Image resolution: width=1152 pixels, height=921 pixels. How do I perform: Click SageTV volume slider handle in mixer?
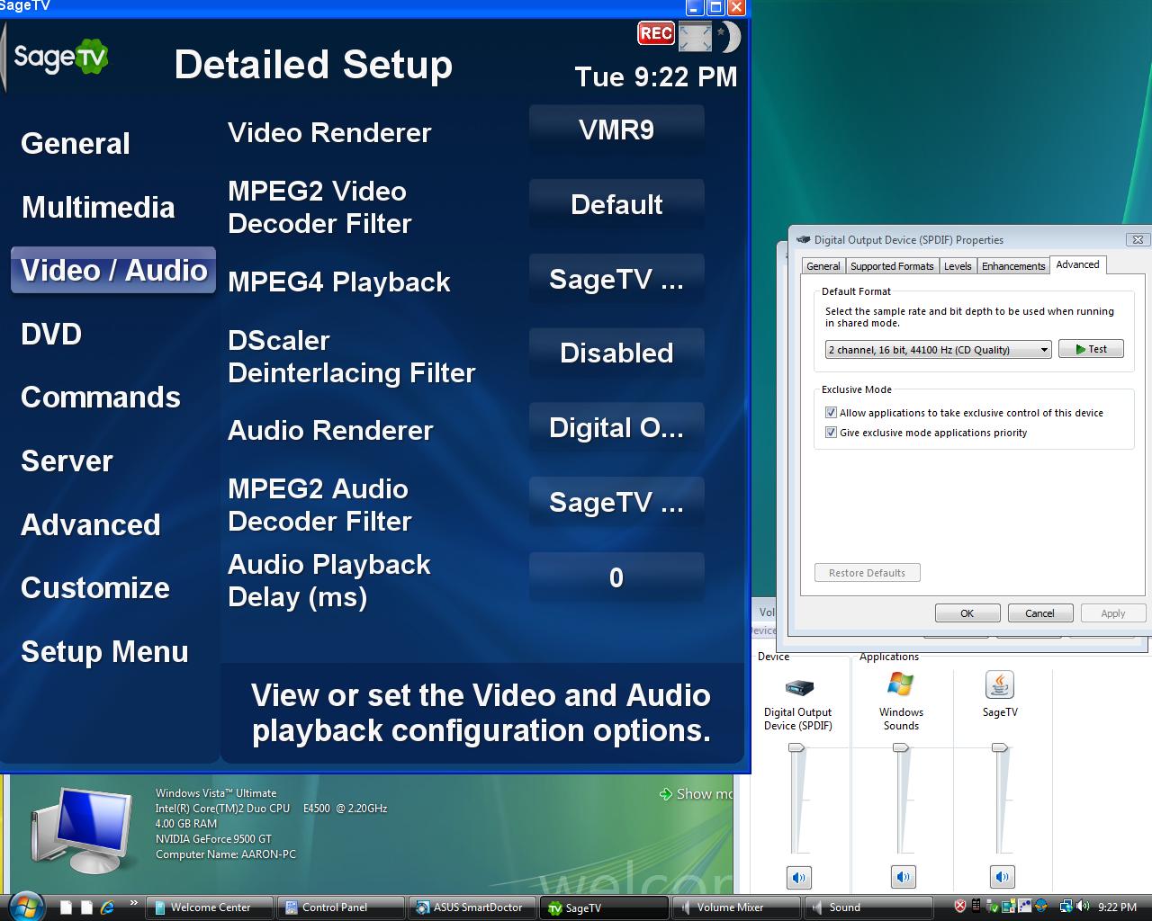(999, 747)
